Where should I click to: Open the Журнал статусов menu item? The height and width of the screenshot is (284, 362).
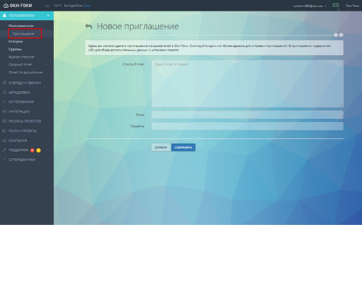pos(22,57)
